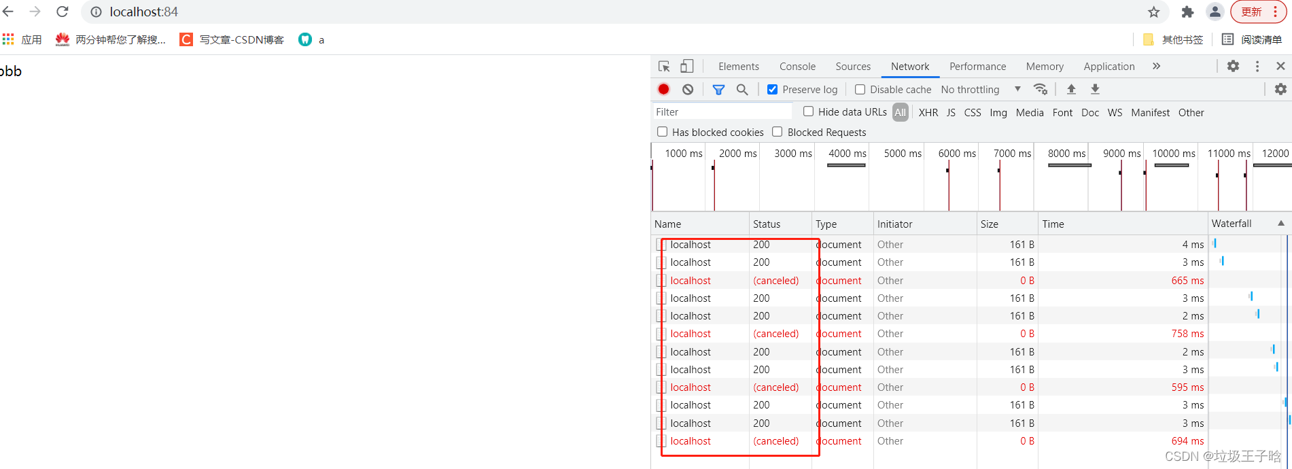Check Blocked Requests
This screenshot has height=469, width=1292.
(x=777, y=132)
